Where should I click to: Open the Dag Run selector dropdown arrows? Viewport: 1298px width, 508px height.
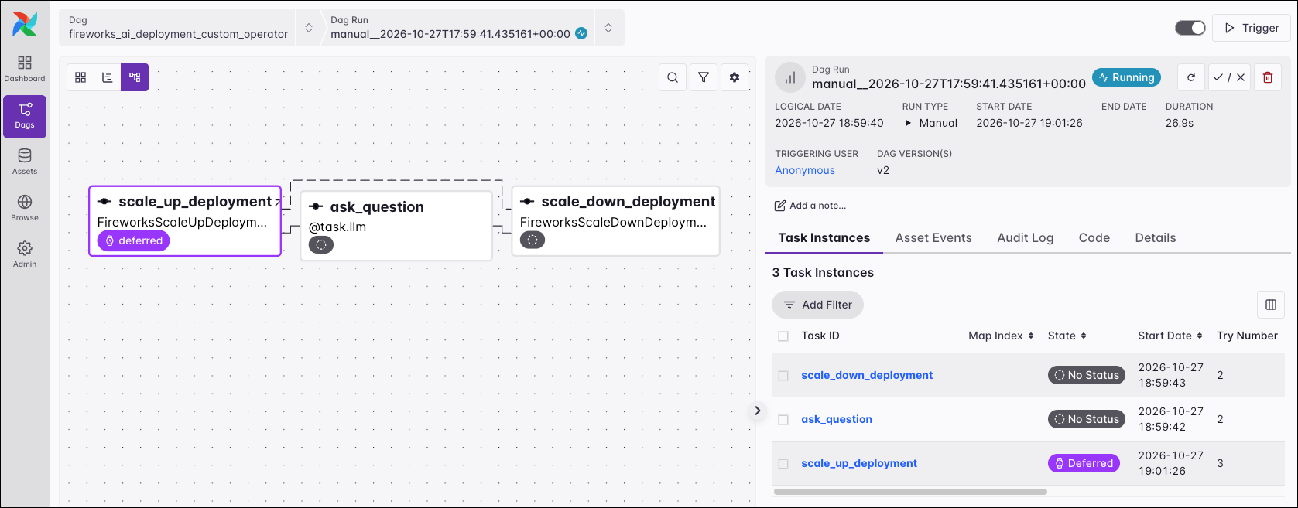pos(608,28)
